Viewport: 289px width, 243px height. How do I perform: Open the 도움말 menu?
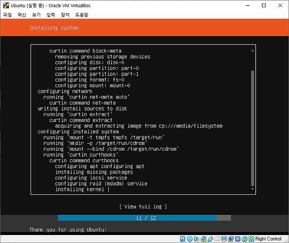point(81,15)
